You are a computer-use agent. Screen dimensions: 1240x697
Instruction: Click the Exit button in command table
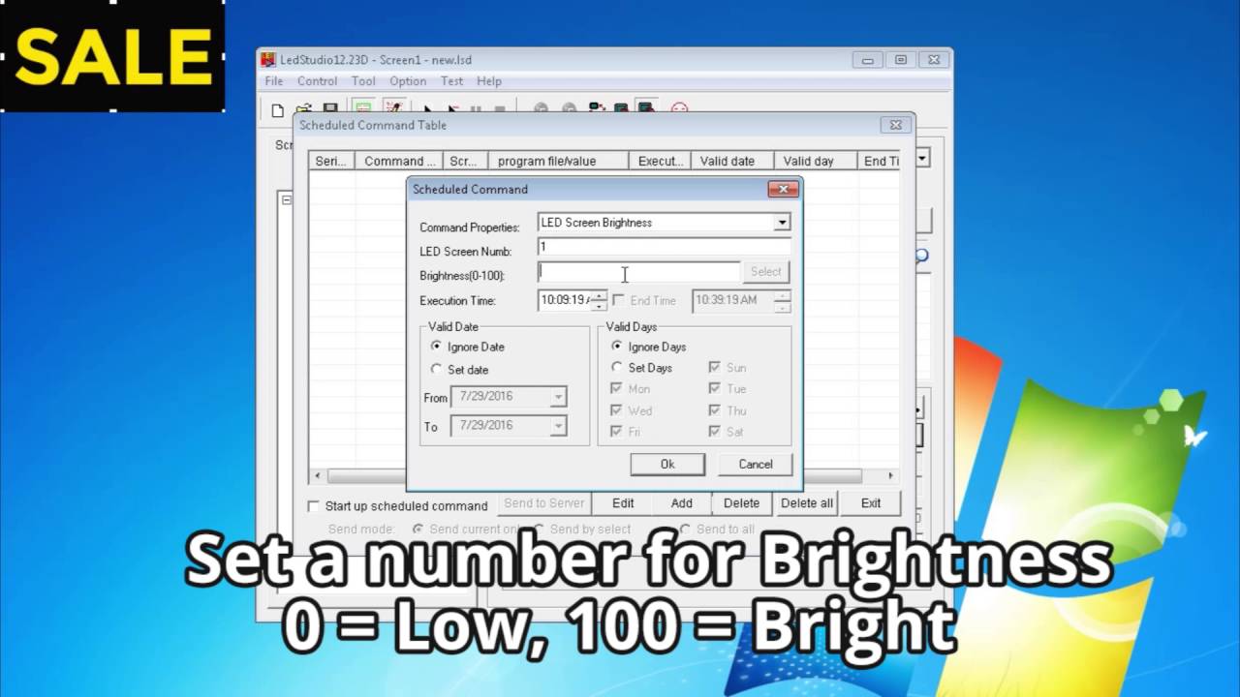coord(871,503)
